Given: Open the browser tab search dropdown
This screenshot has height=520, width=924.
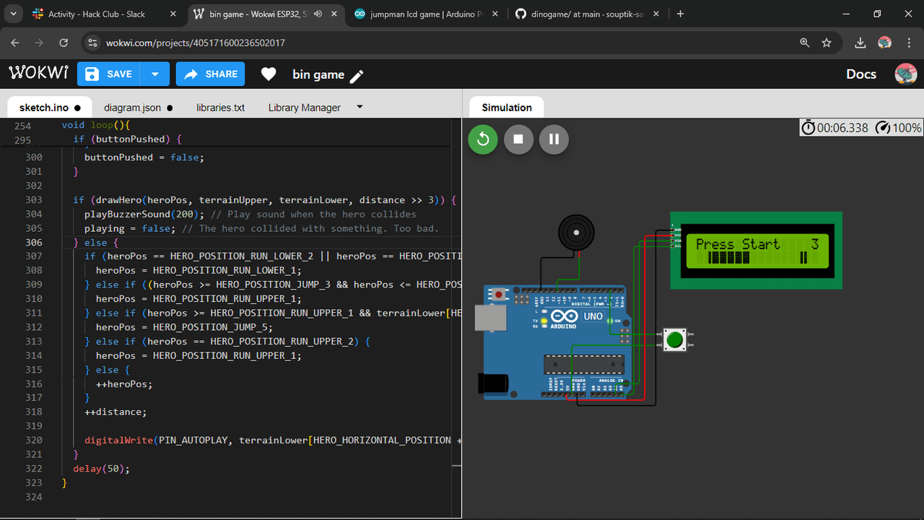Looking at the screenshot, I should pos(14,14).
